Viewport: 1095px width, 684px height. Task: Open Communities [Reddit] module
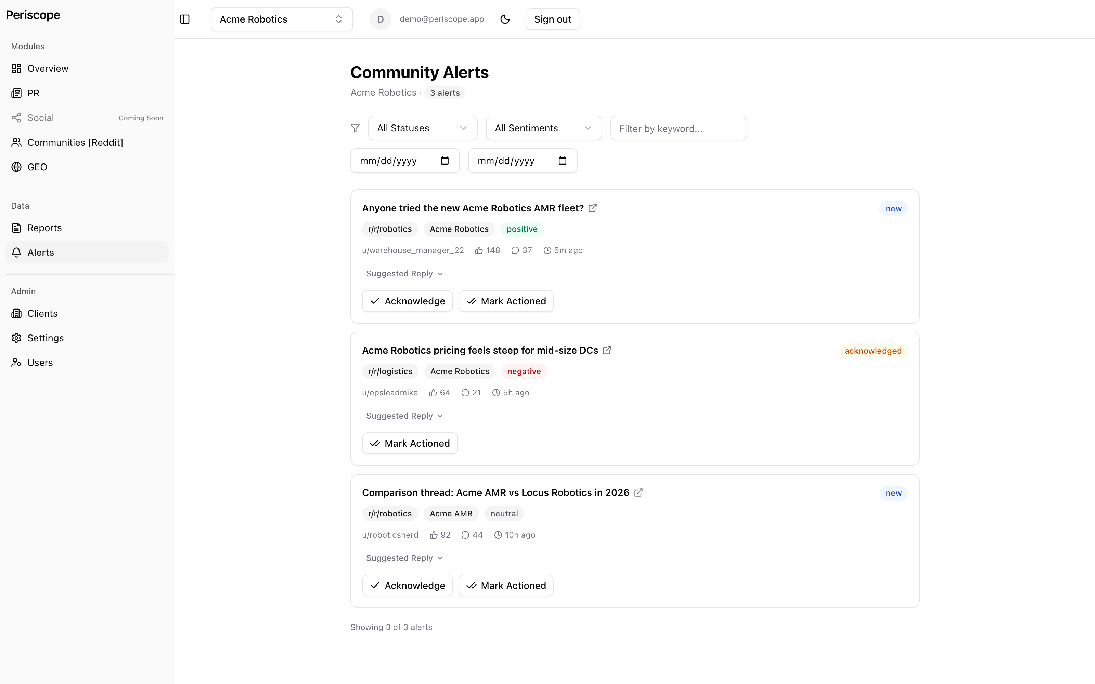pyautogui.click(x=87, y=143)
